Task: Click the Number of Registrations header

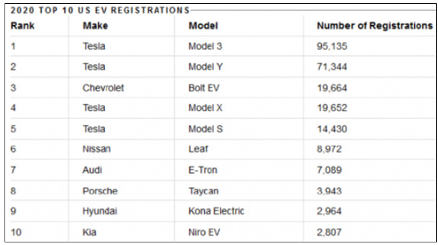Action: coord(375,26)
